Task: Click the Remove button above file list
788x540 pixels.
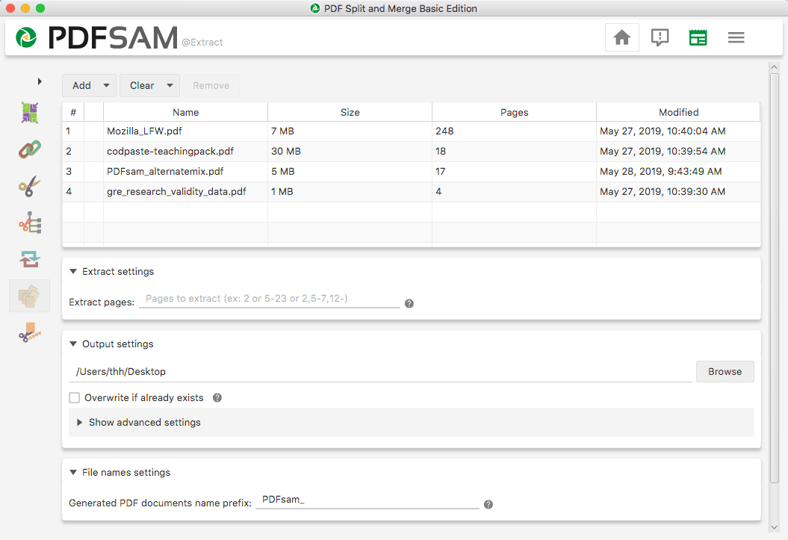Action: [x=211, y=85]
